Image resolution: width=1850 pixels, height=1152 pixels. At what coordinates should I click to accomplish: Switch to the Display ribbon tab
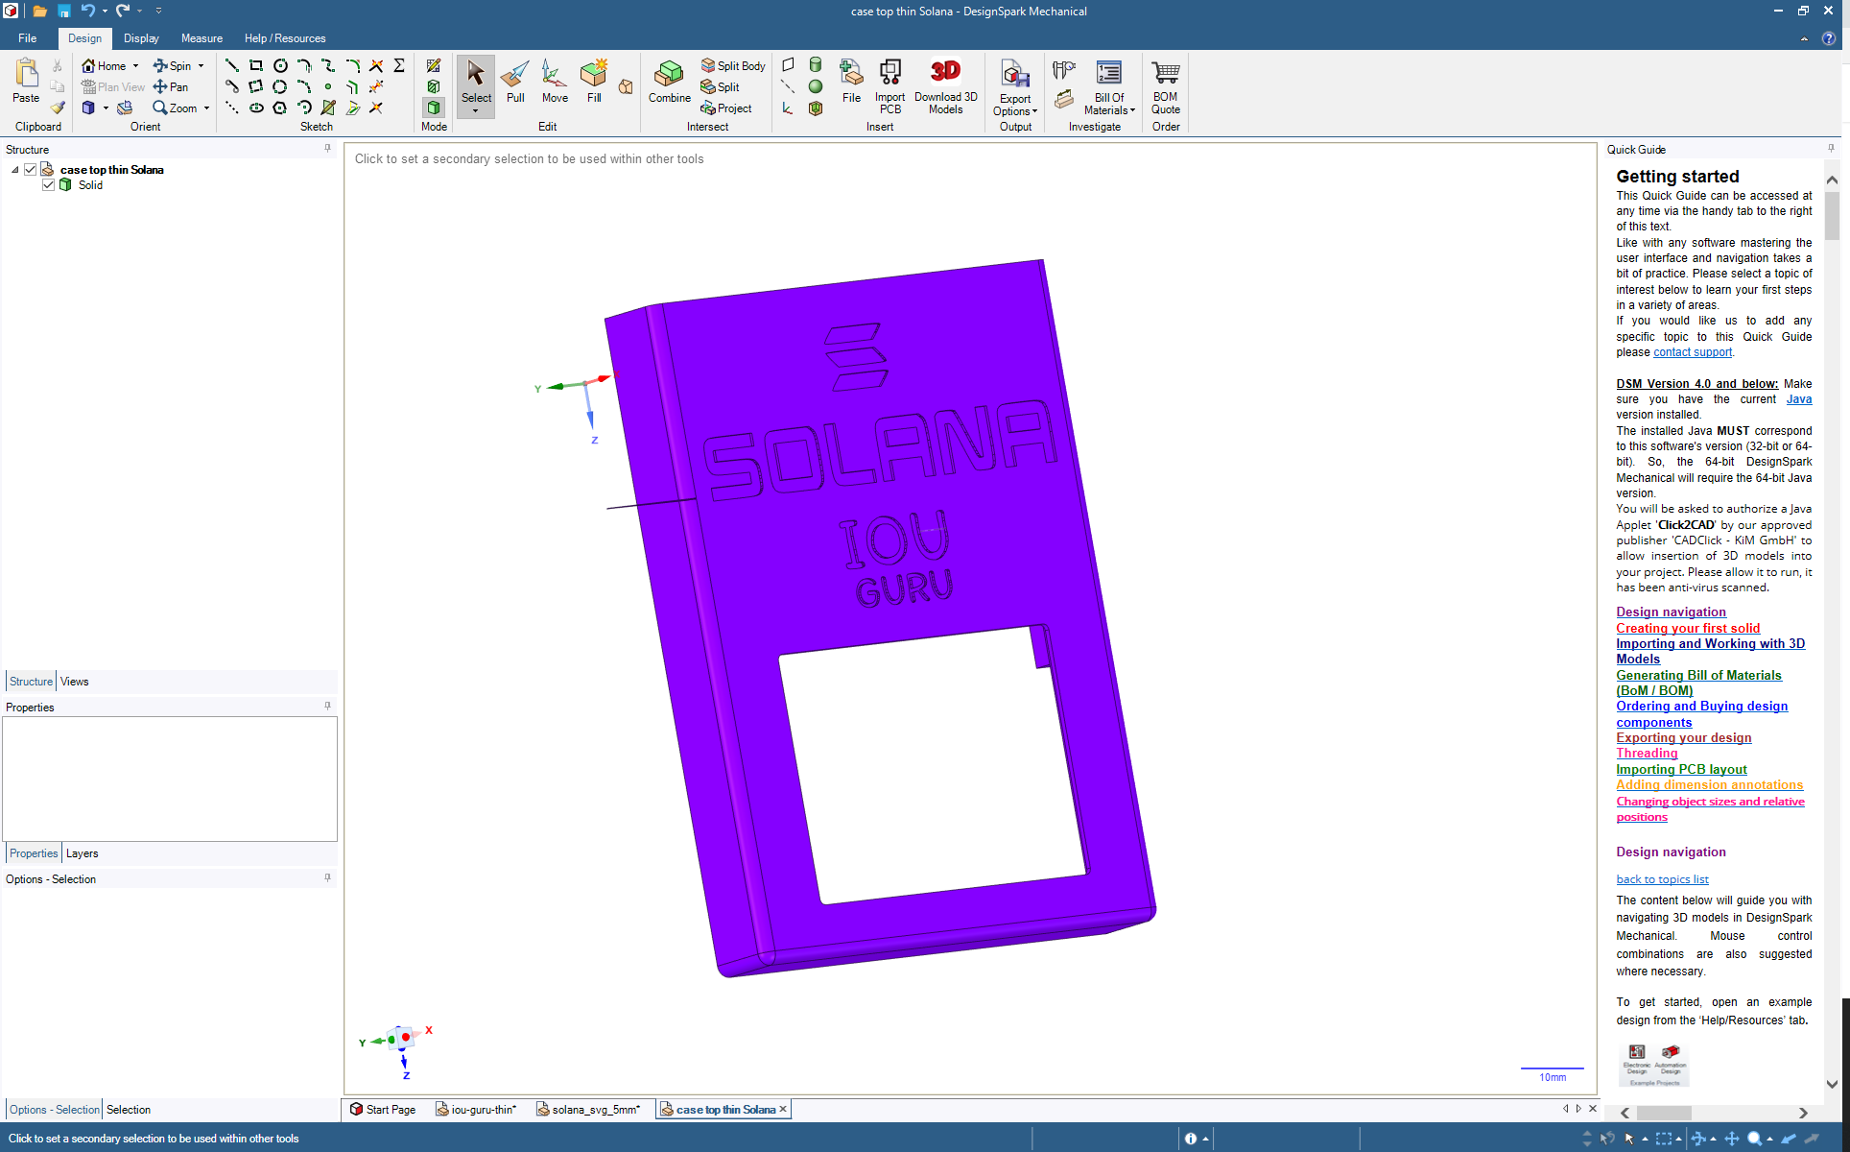141,38
